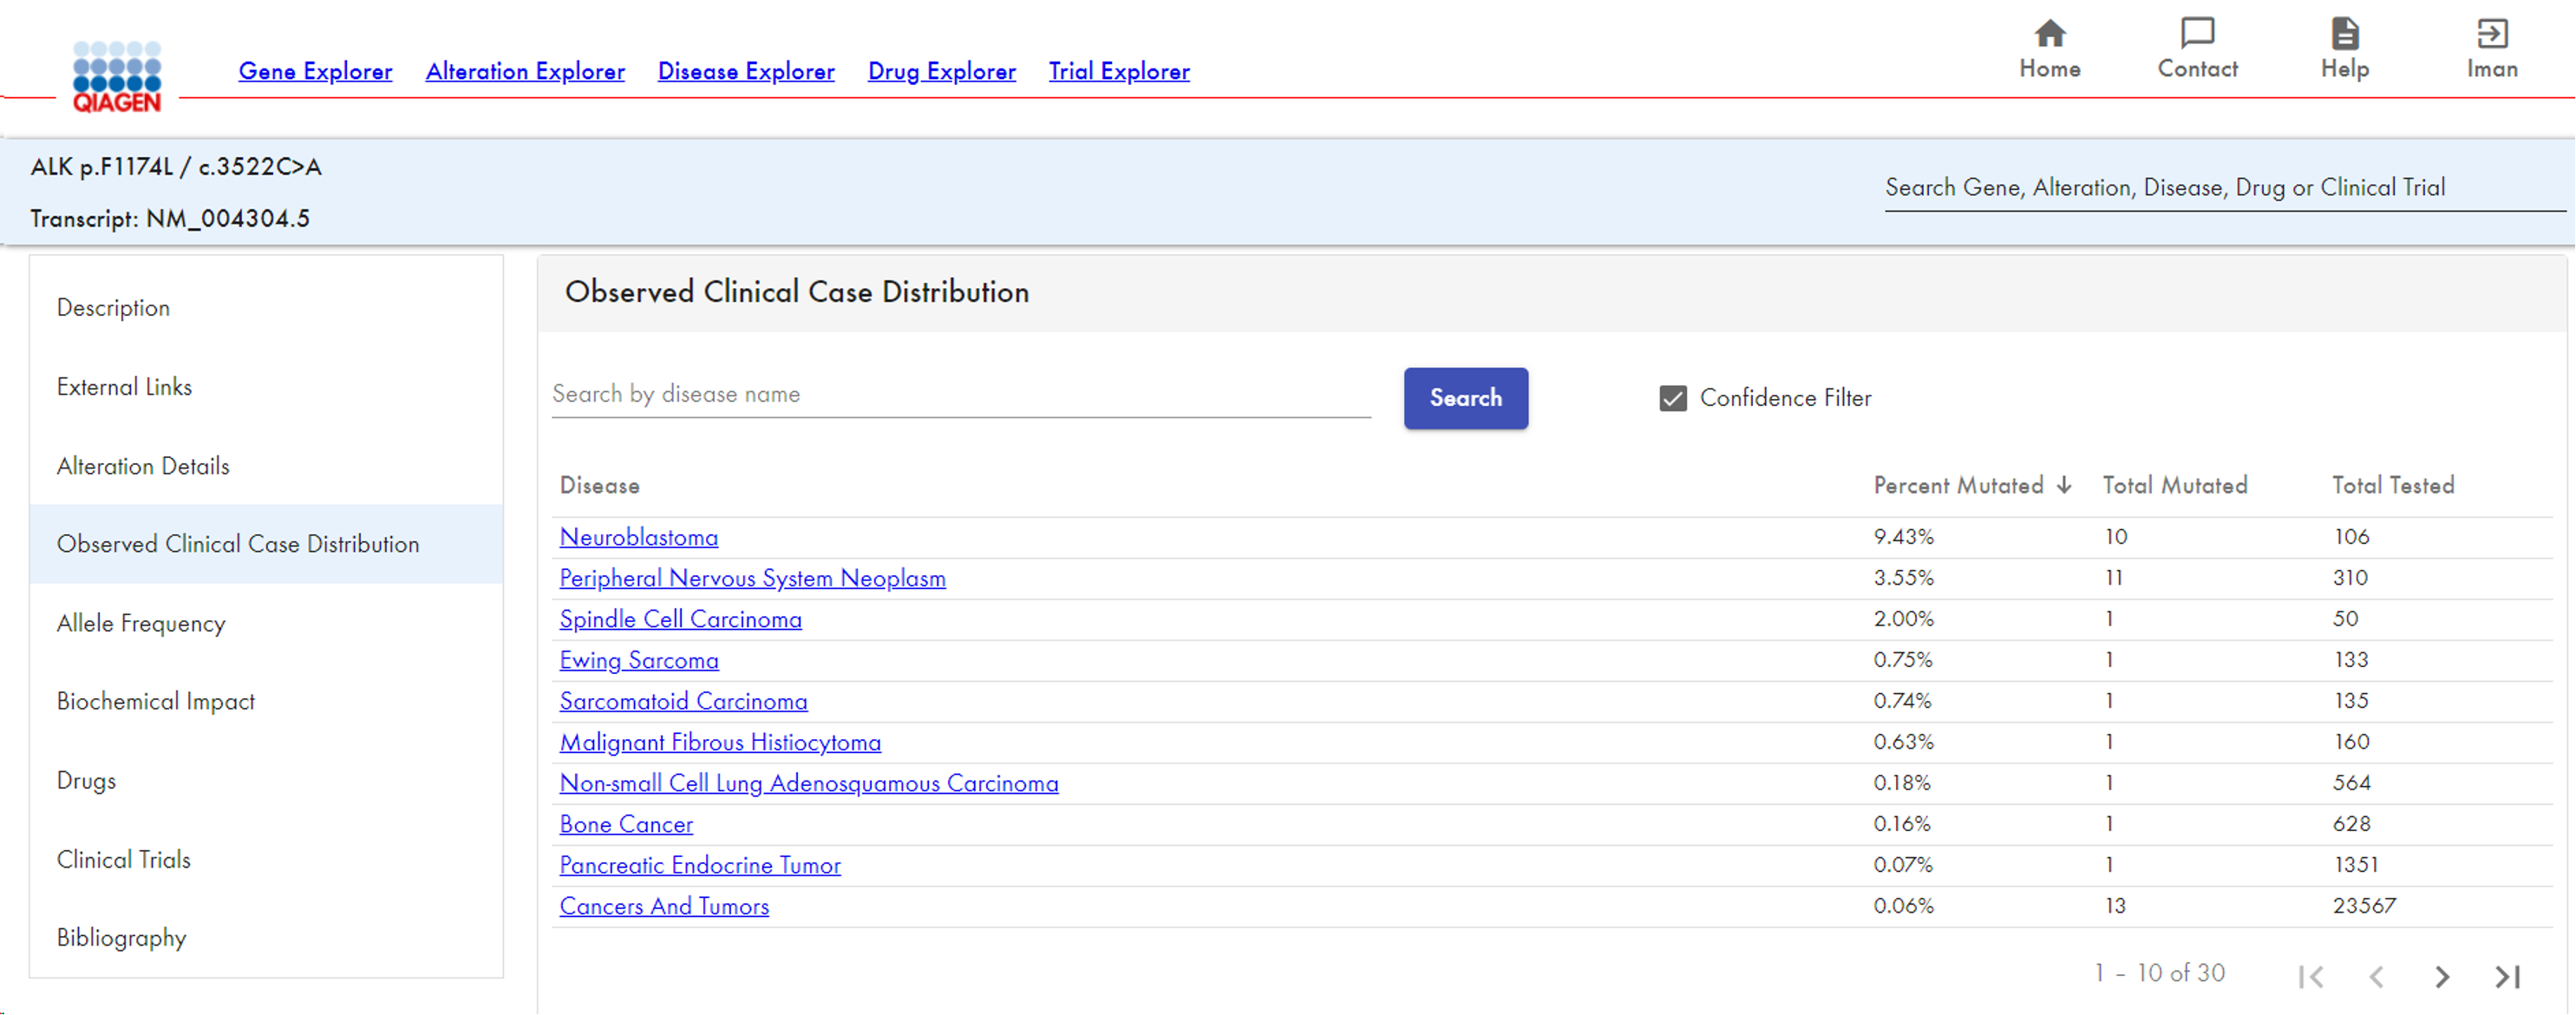This screenshot has width=2576, height=1015.
Task: Open the Contact chat bubble icon
Action: (x=2197, y=34)
